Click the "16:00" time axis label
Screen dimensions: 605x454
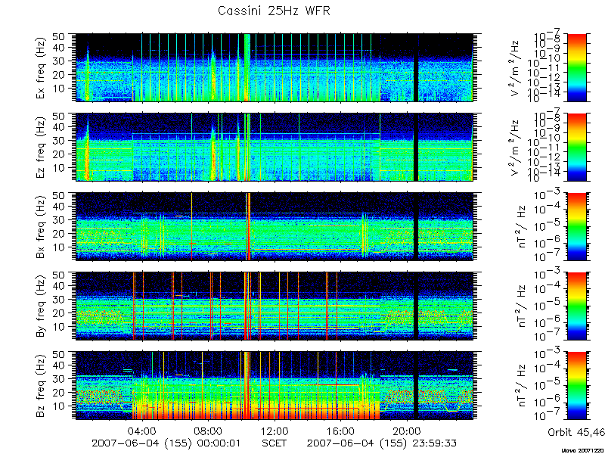pos(341,431)
